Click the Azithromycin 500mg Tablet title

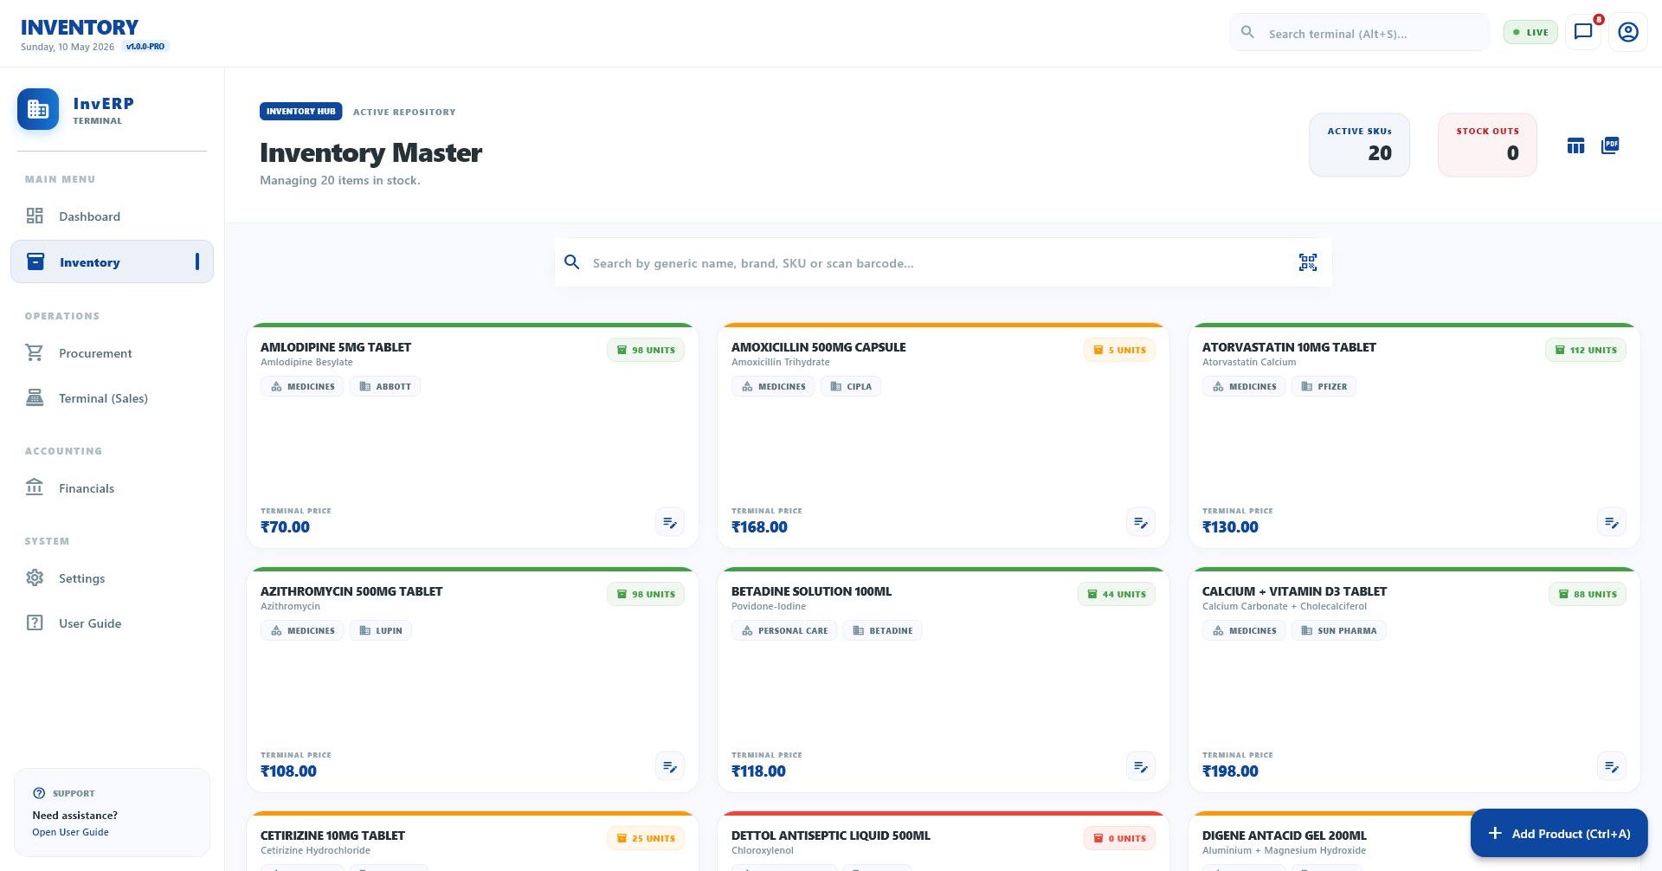tap(351, 591)
